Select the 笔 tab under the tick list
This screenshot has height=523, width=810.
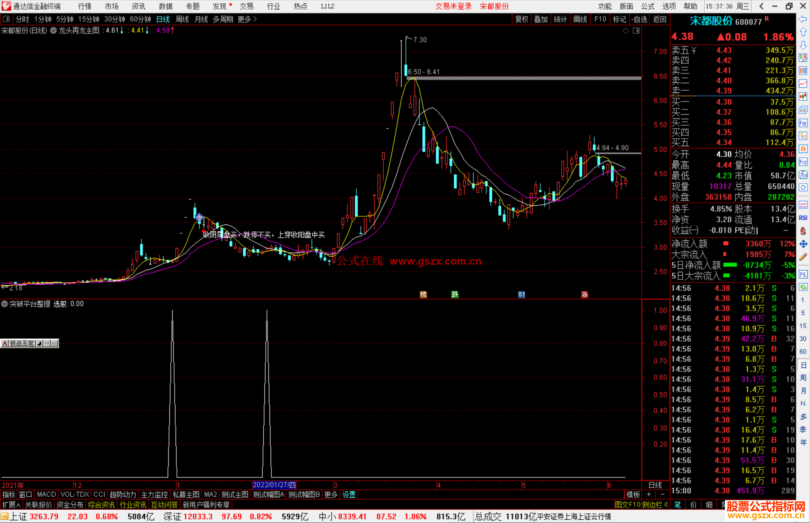tap(678, 505)
